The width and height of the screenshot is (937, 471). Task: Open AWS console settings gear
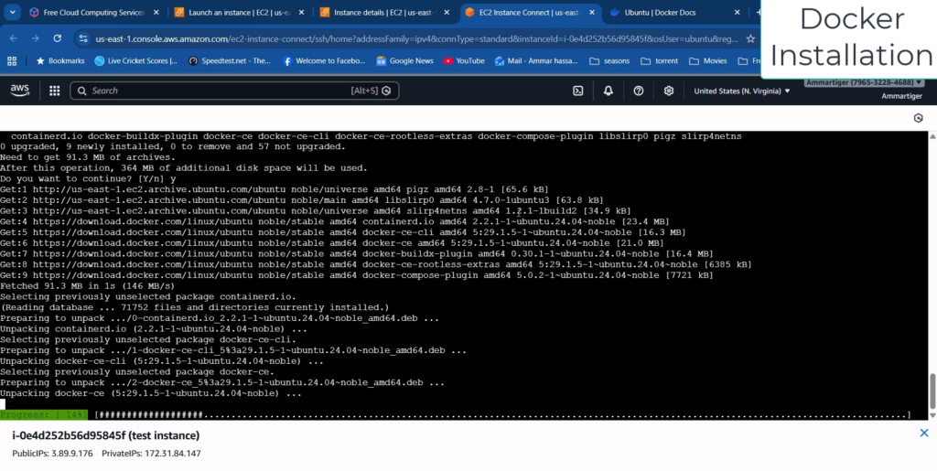click(x=669, y=91)
